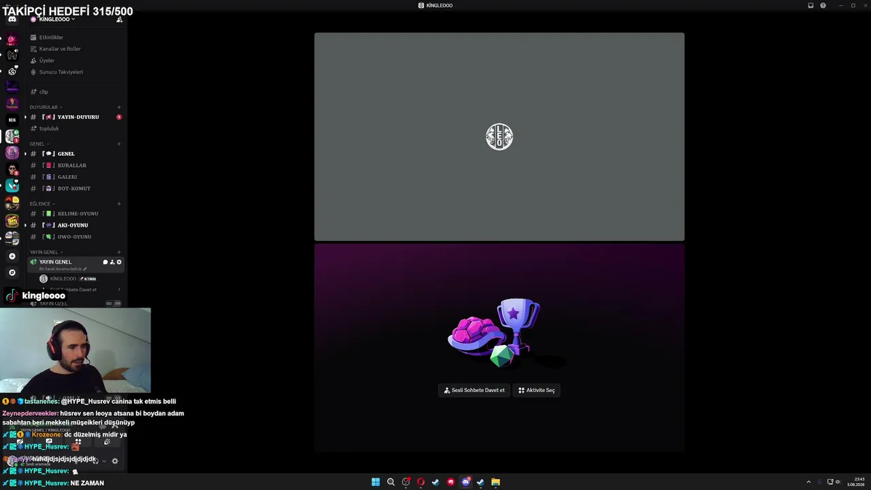Open Discover servers compass icon

click(x=12, y=273)
